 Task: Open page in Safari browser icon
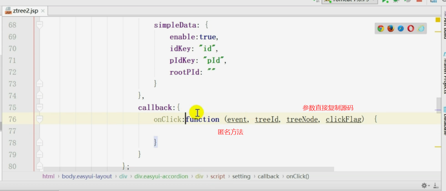[401, 29]
